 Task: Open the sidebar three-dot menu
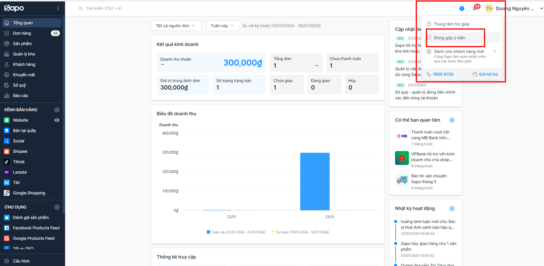(x=58, y=8)
